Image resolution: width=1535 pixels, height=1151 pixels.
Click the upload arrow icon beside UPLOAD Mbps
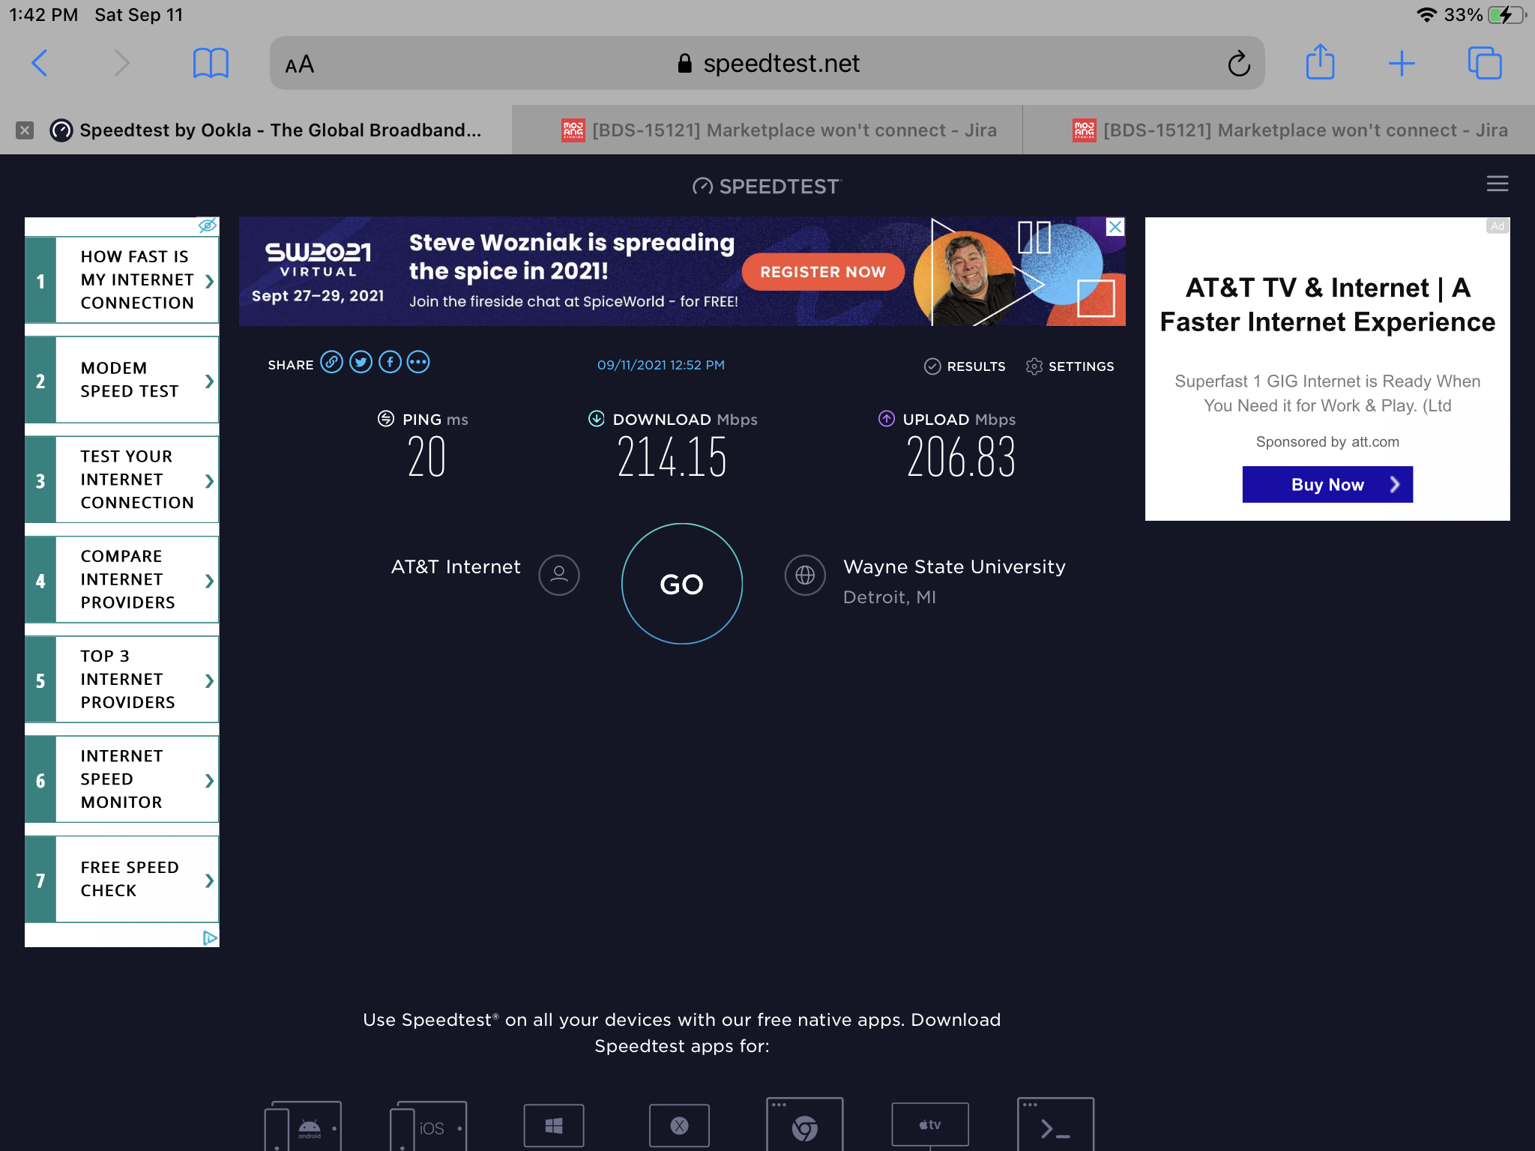click(887, 418)
